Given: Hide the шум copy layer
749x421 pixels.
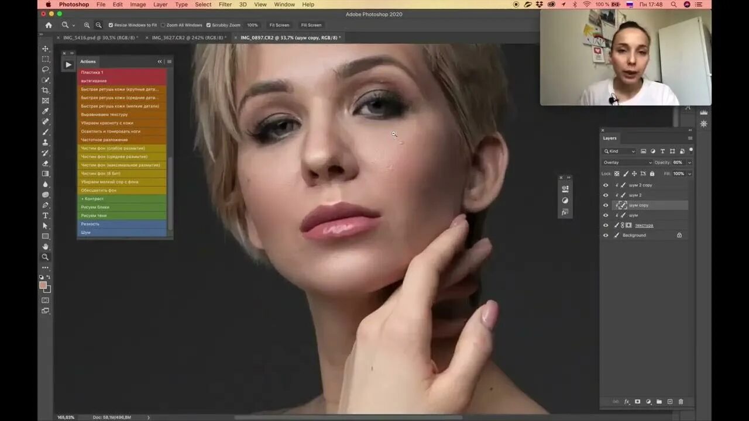Looking at the screenshot, I should 606,205.
